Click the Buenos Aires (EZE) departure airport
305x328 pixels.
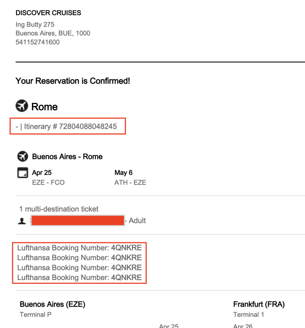(x=52, y=304)
